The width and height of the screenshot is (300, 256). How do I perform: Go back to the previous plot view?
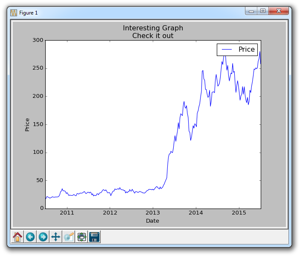(30, 237)
